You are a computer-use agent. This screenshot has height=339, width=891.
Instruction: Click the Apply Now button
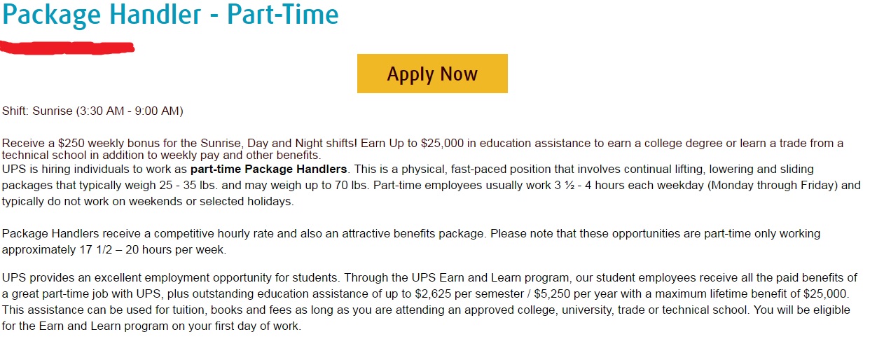coord(432,74)
